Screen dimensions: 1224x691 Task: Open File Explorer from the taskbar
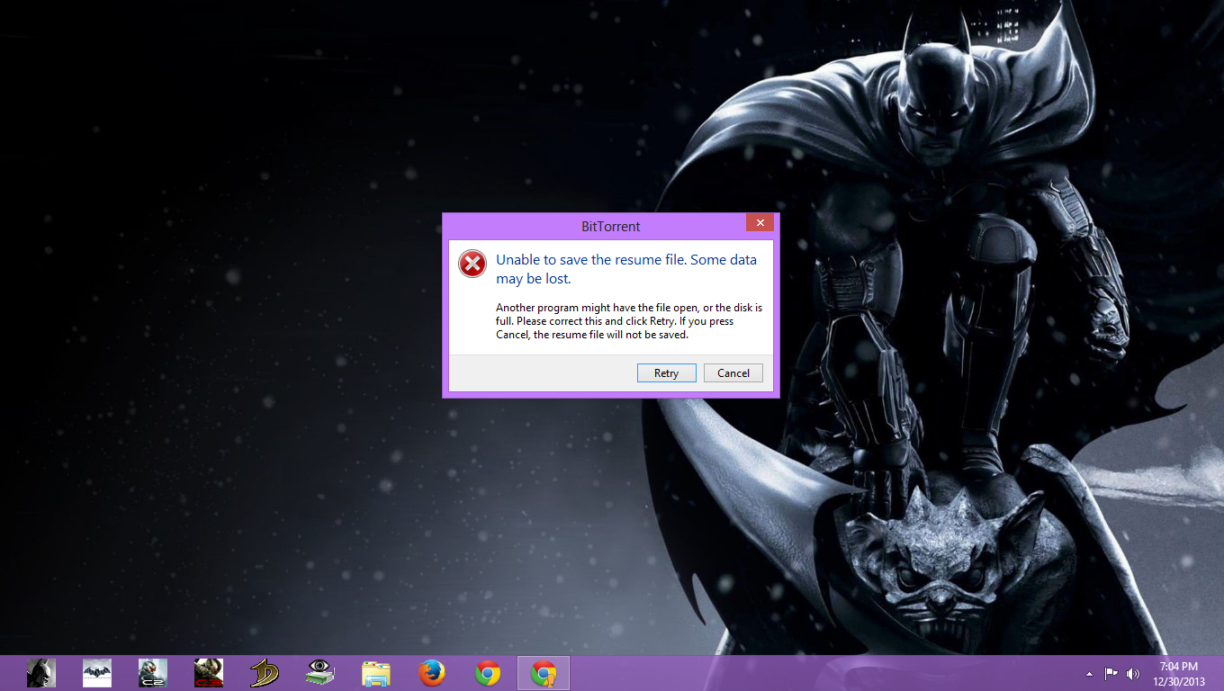click(376, 673)
